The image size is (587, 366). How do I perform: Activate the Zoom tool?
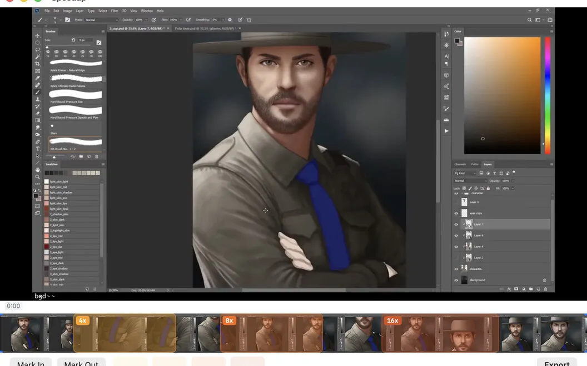point(37,177)
